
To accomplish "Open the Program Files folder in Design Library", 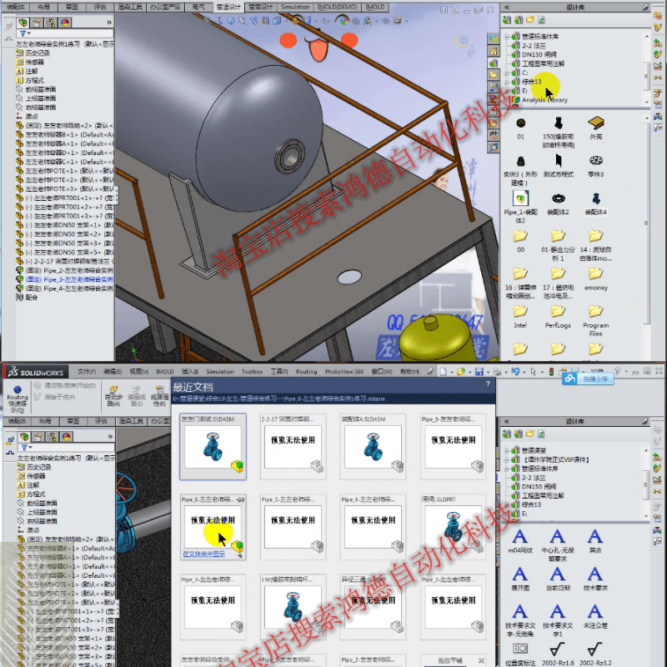I will coord(595,320).
